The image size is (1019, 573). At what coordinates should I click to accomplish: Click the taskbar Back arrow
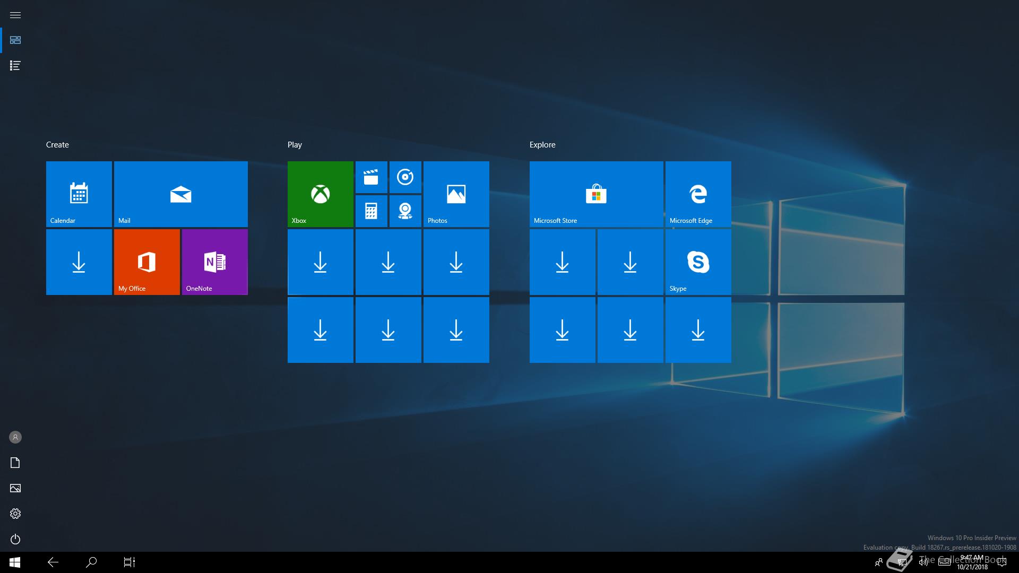pos(53,562)
